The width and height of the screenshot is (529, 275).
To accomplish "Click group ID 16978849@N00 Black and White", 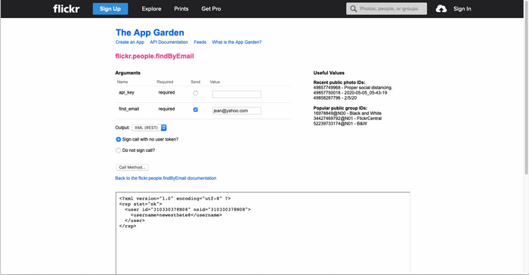I will click(347, 113).
